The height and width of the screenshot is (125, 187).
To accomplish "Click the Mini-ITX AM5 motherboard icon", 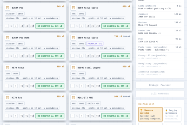I will click(x=73, y=97).
